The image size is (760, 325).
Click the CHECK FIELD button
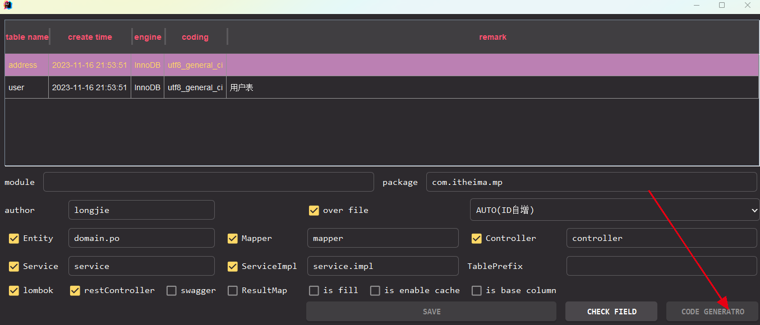tap(611, 312)
